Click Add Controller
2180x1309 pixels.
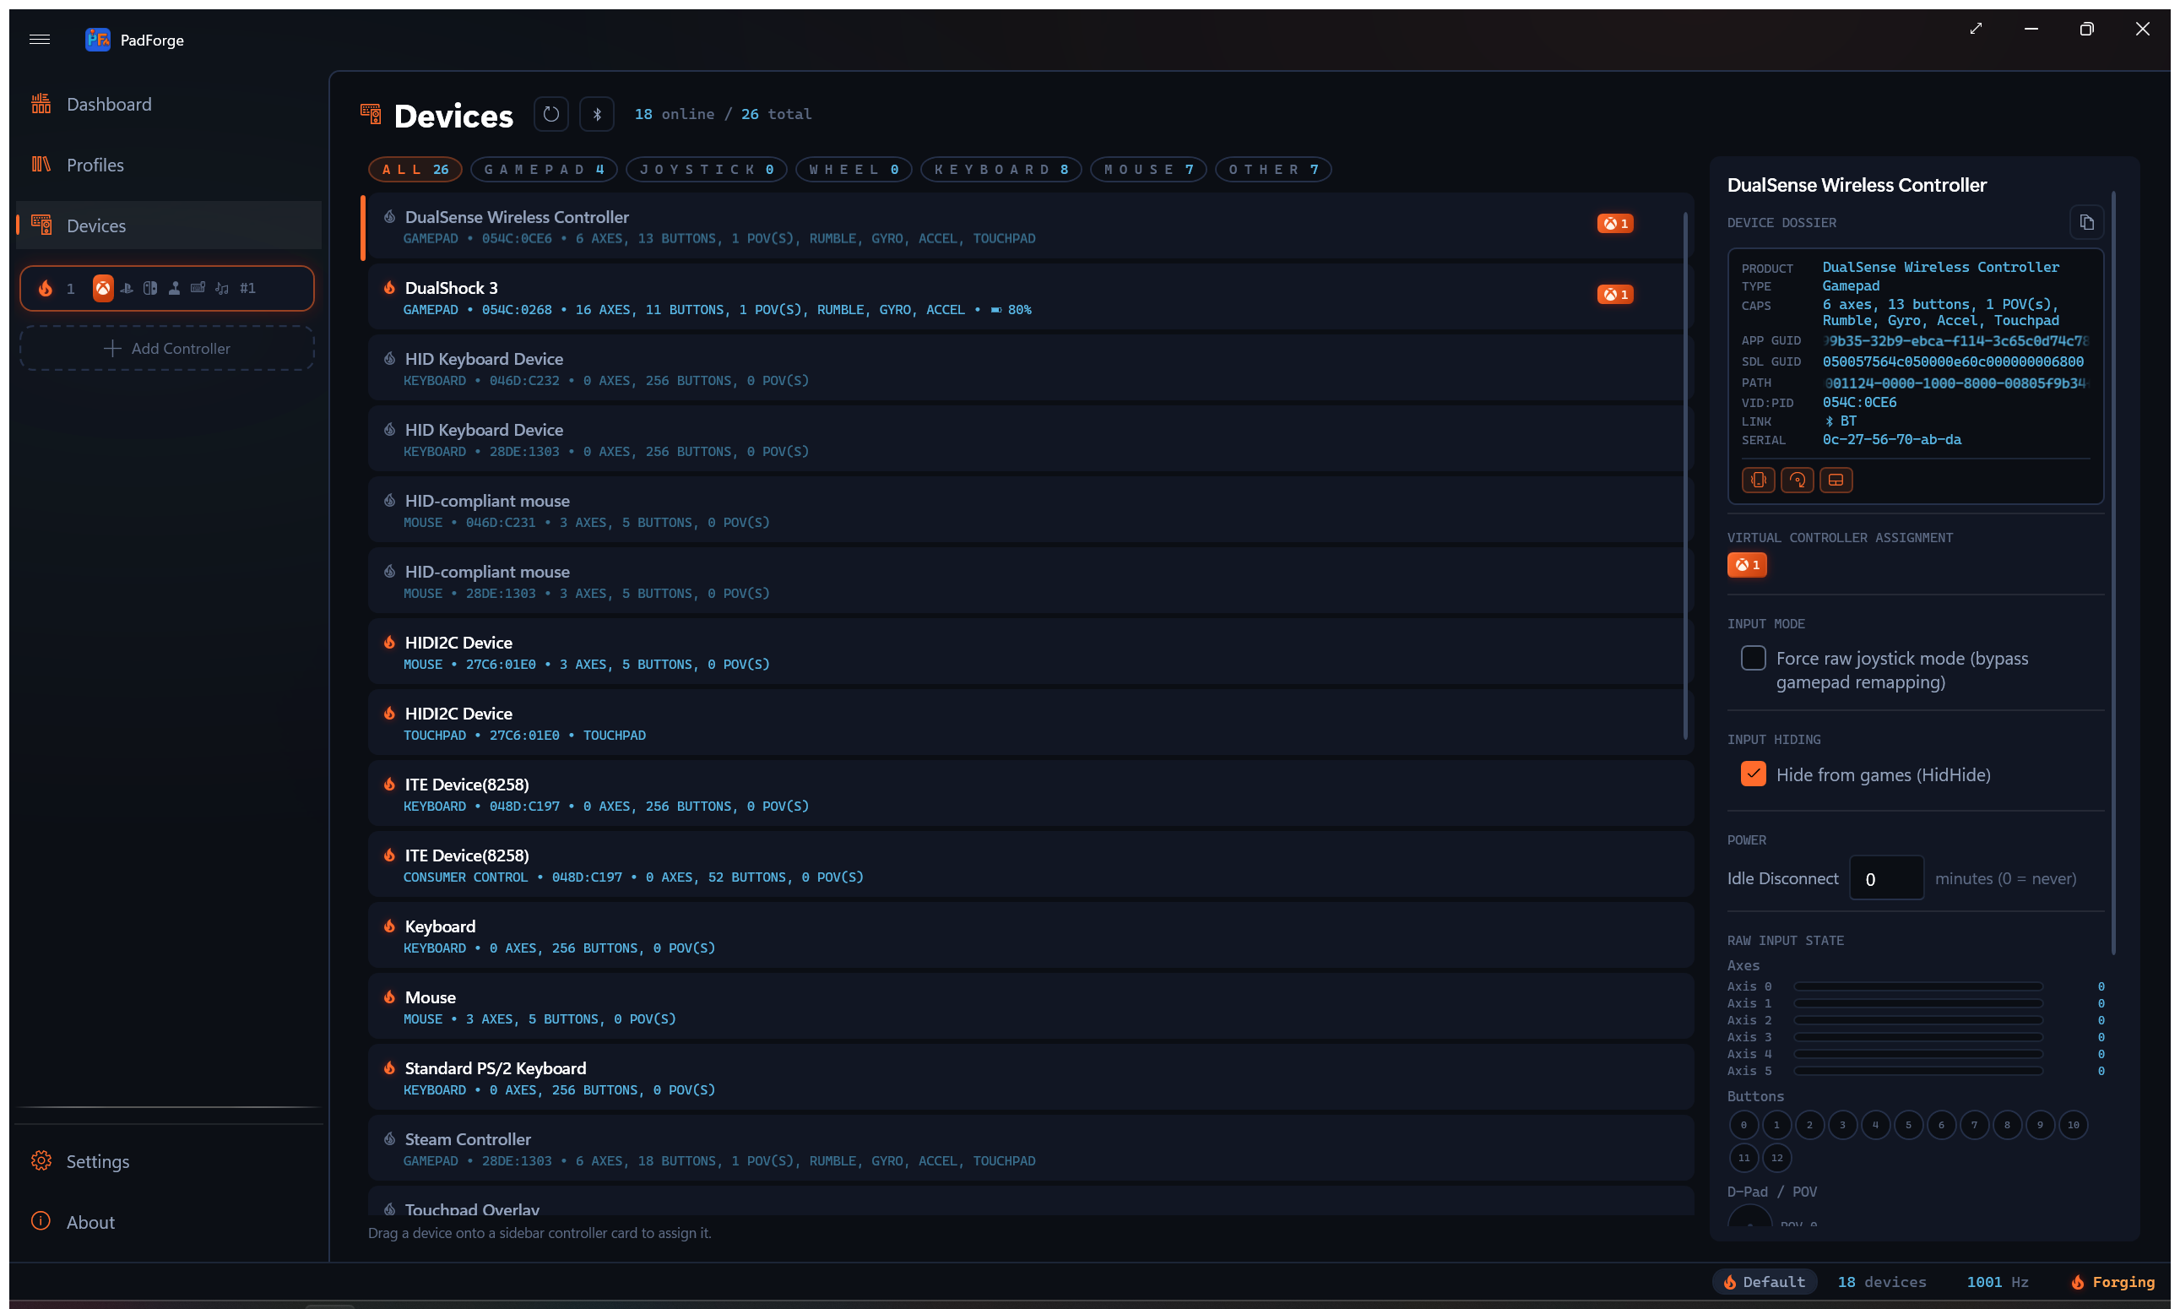coord(166,349)
